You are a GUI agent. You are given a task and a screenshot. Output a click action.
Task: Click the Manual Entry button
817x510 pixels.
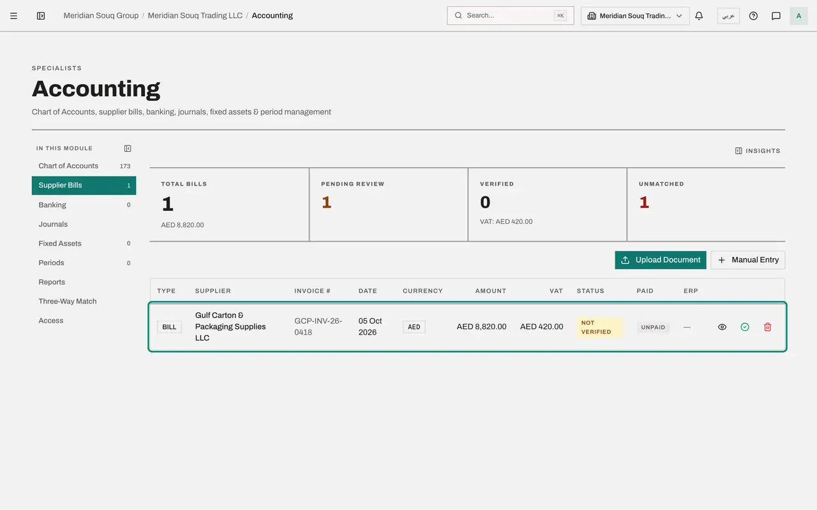coord(748,260)
